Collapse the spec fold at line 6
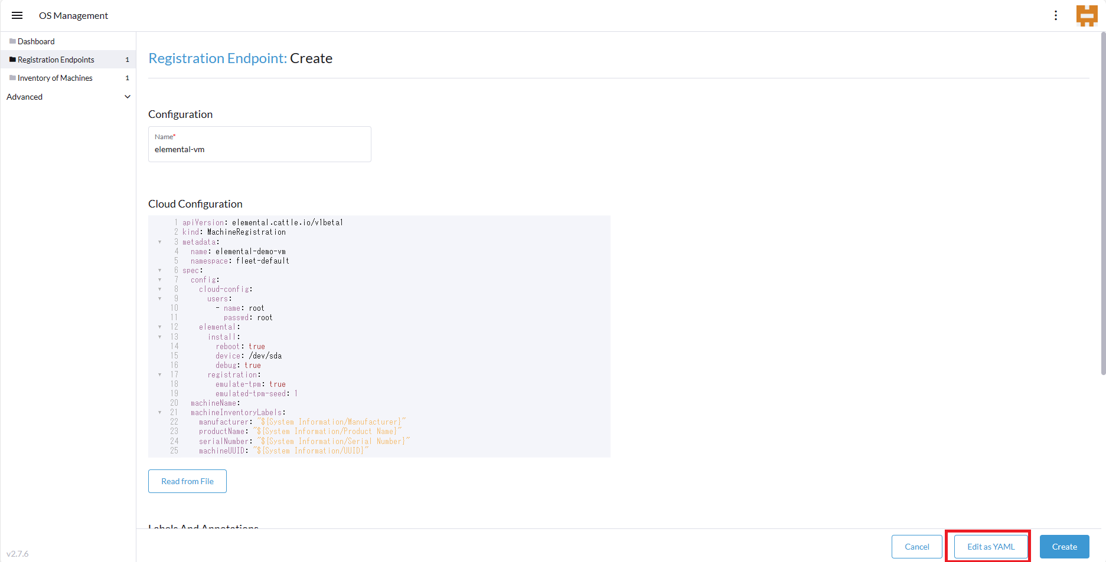Viewport: 1106px width, 562px height. click(159, 270)
